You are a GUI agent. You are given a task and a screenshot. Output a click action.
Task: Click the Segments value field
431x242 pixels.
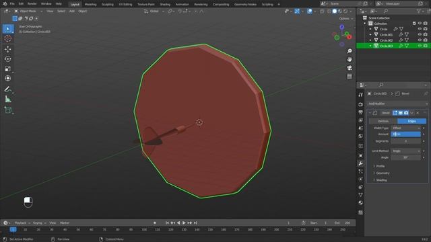coord(406,141)
